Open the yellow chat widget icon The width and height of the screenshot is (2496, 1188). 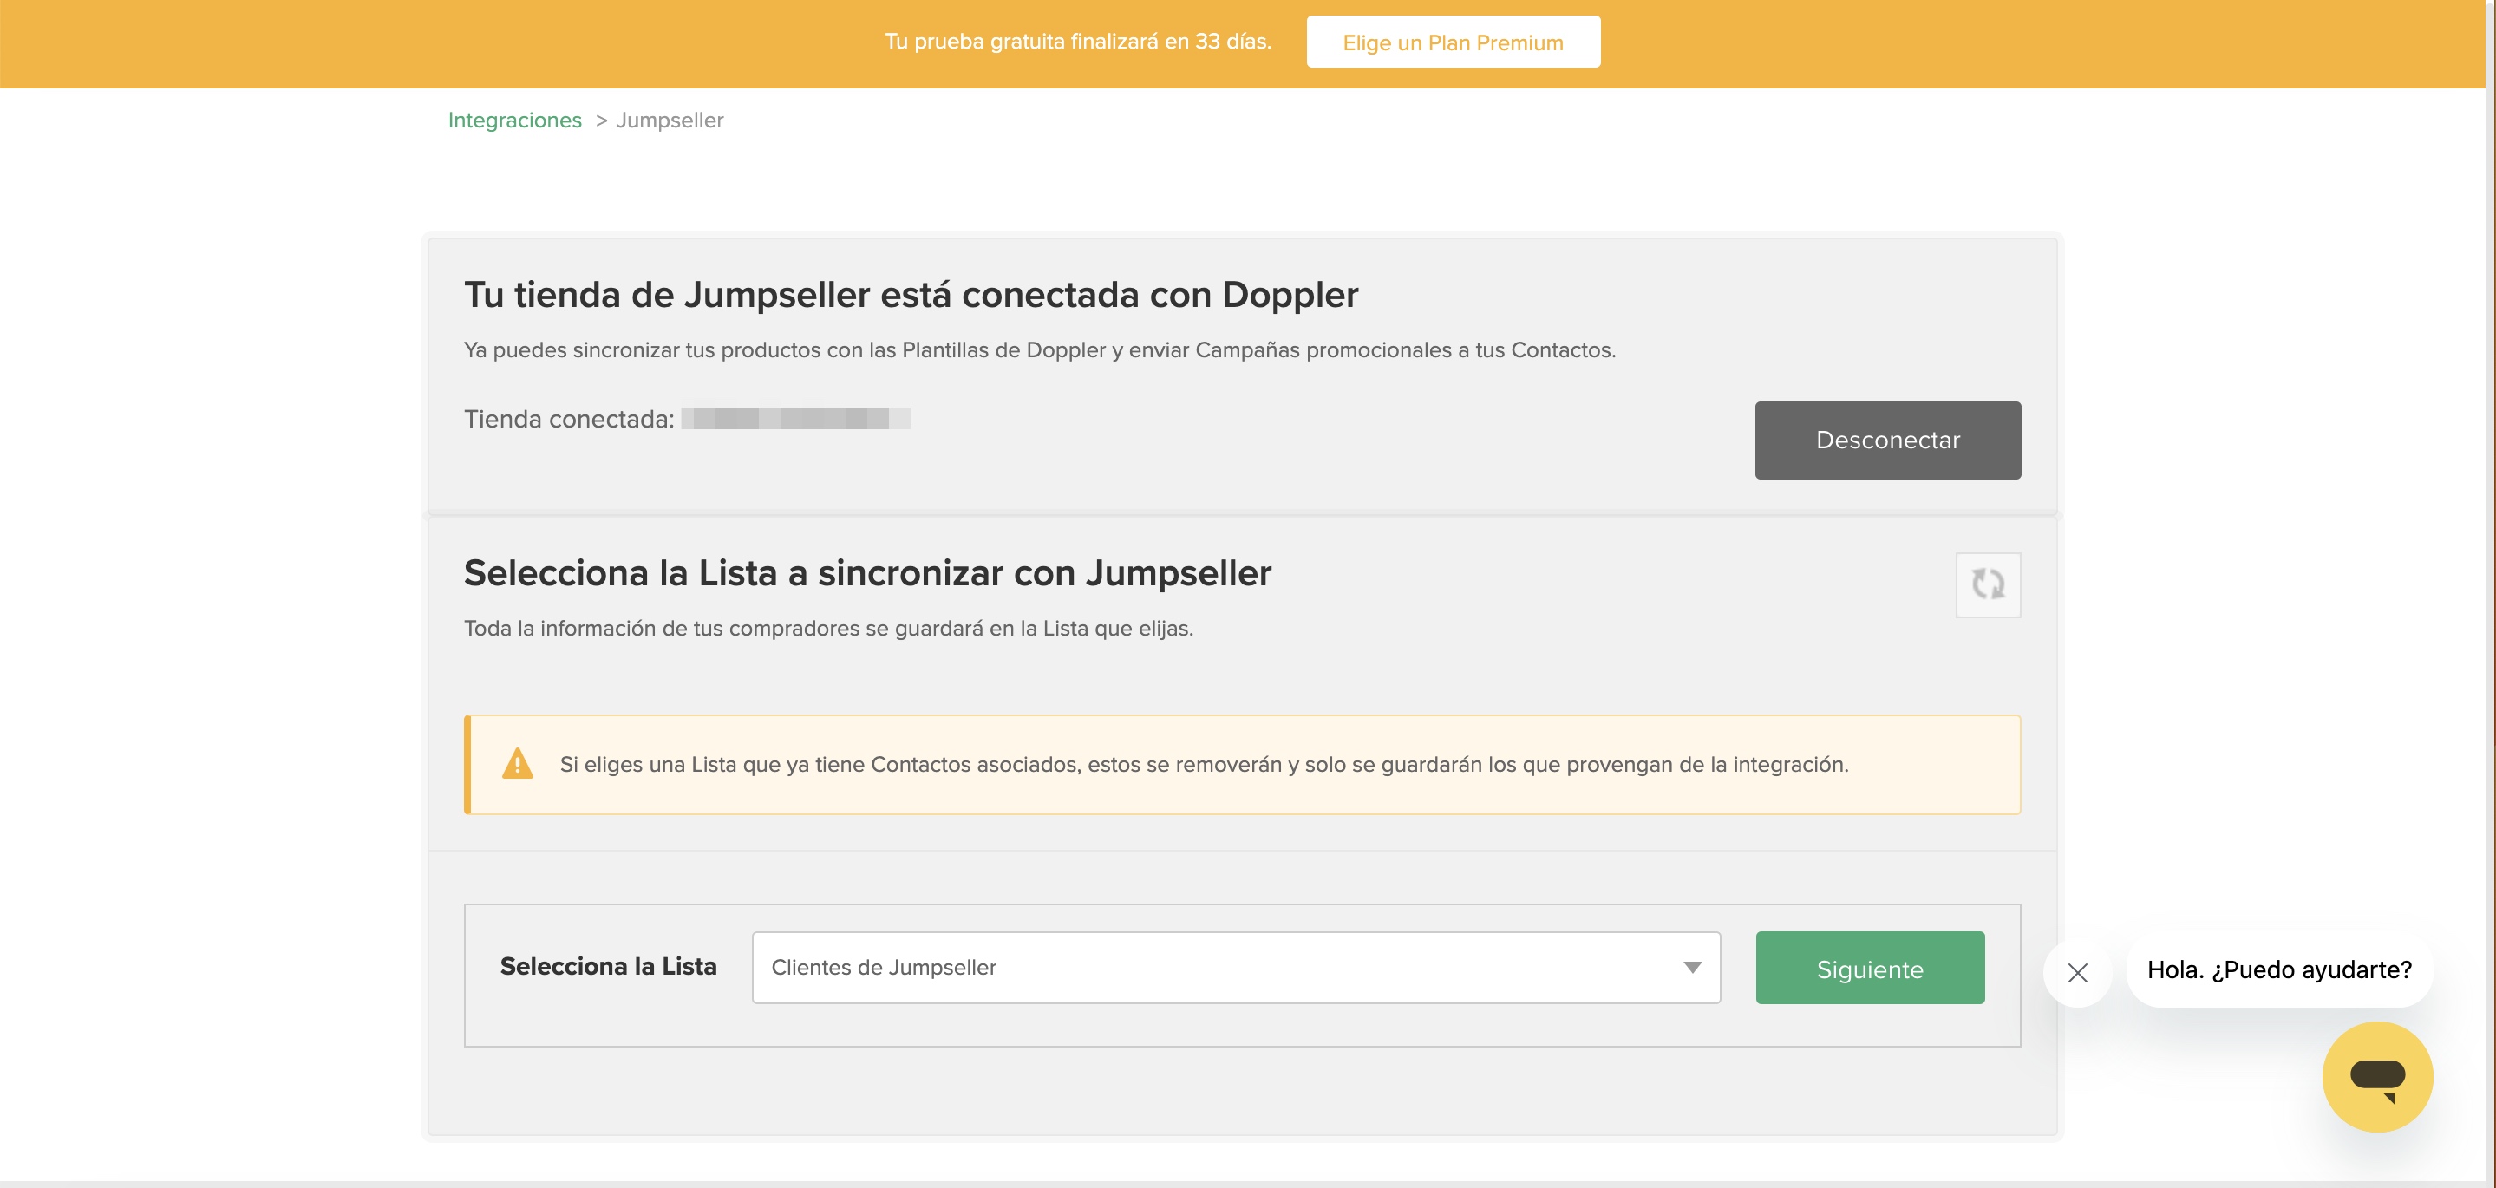pos(2377,1076)
